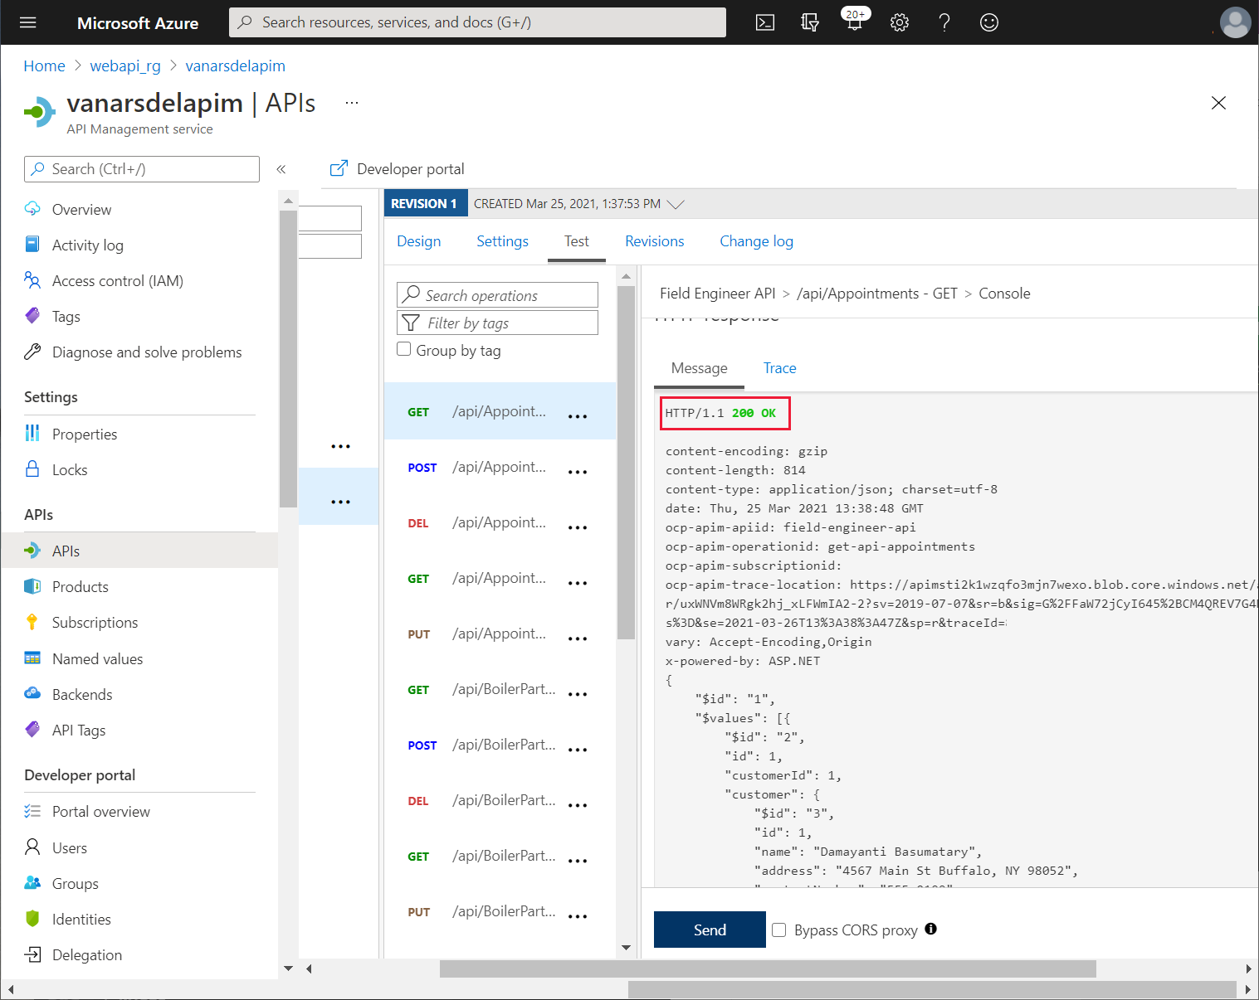Open ellipsis menu for DEL /api/BoilerPart... operation
Screen dimensions: 1259x1000
pos(578,805)
